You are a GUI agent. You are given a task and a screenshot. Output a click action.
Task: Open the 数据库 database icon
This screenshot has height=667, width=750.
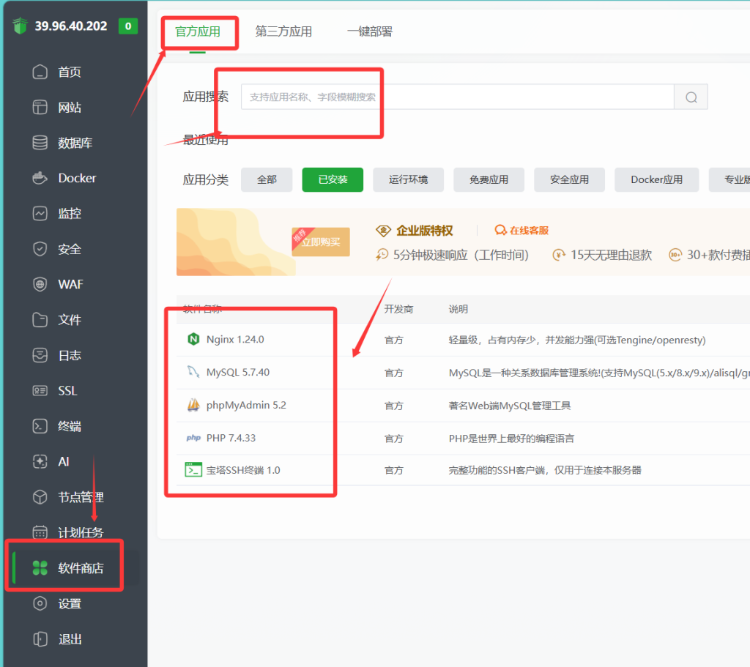pos(40,143)
